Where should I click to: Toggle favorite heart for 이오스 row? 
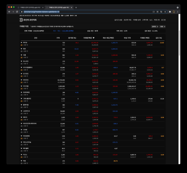[22, 155]
